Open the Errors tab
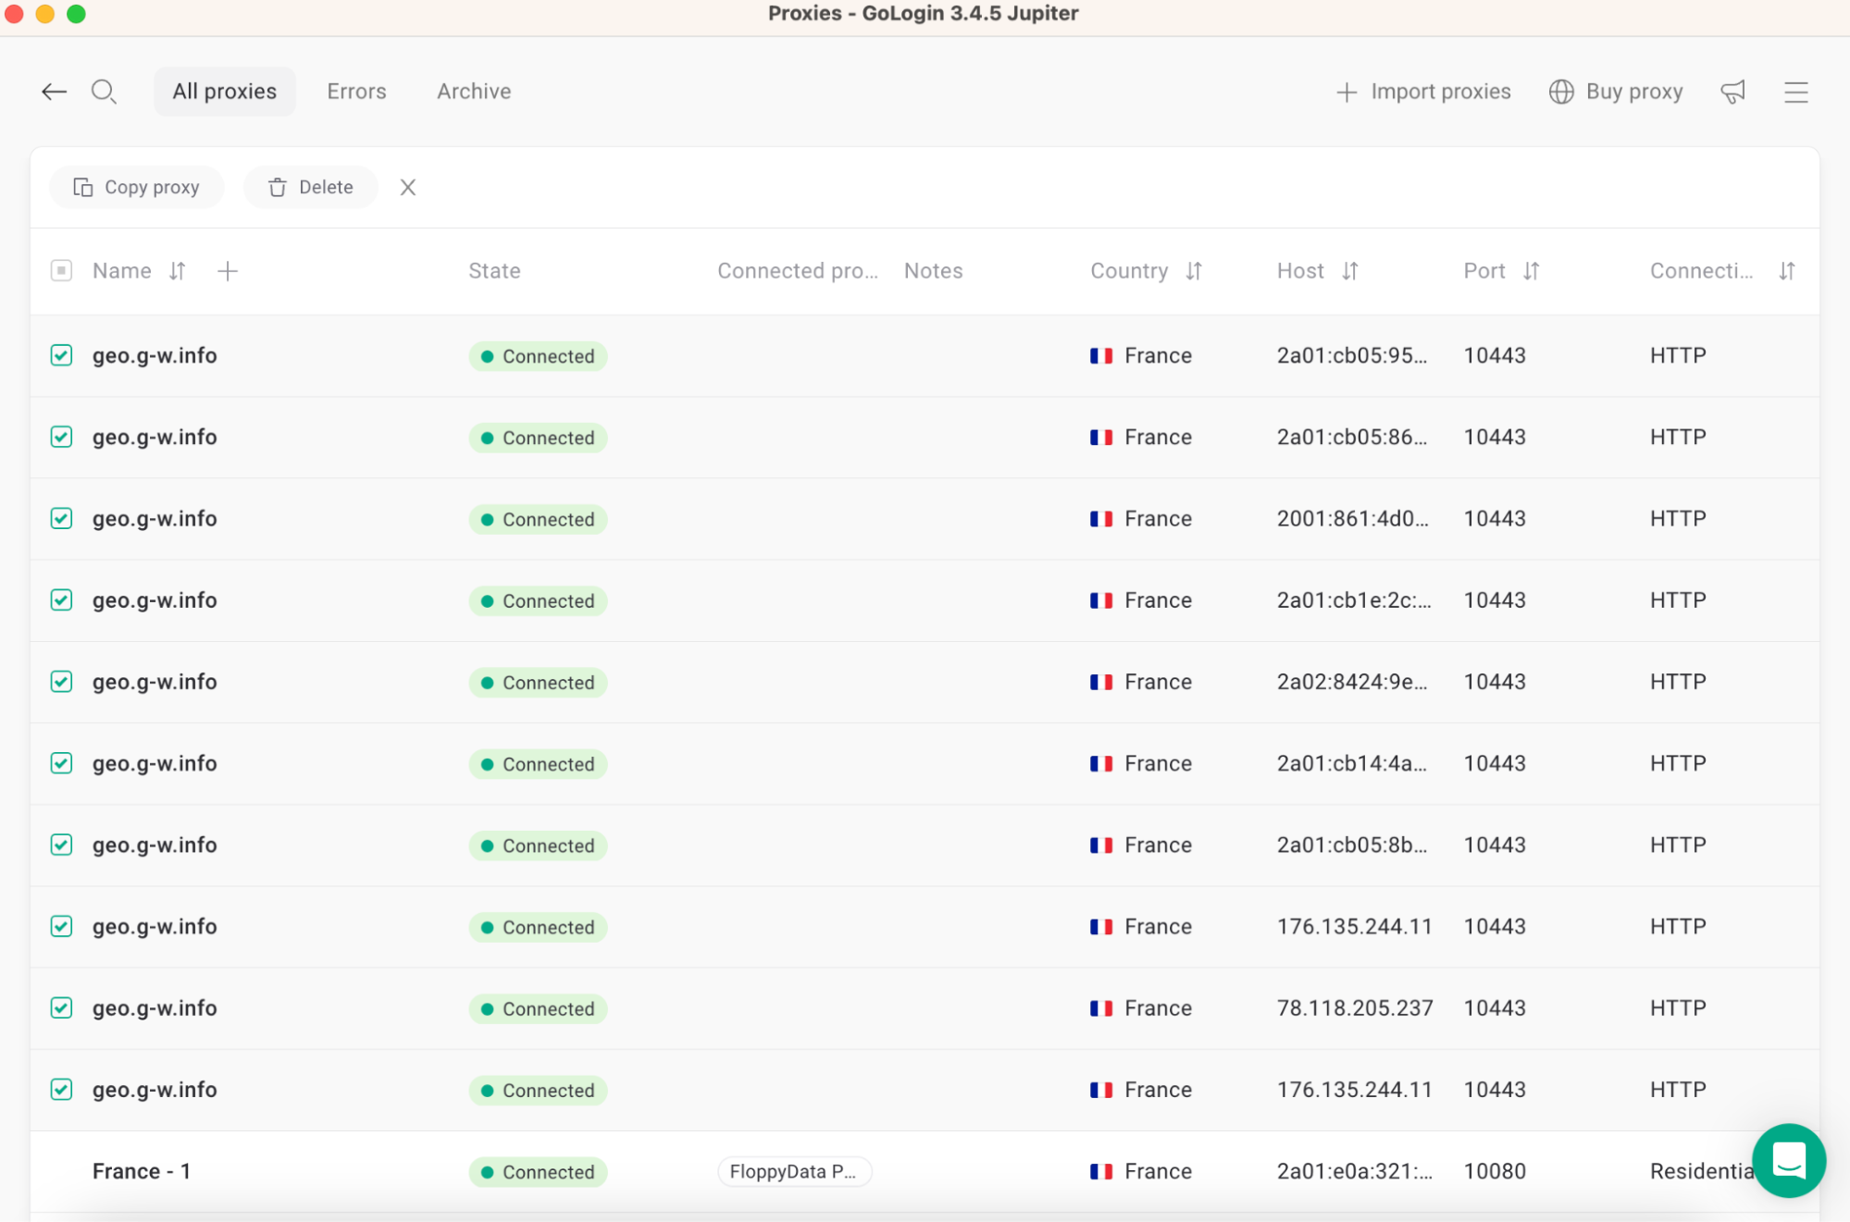 pyautogui.click(x=356, y=92)
